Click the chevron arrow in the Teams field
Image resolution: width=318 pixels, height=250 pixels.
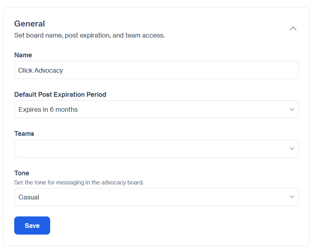pyautogui.click(x=292, y=148)
